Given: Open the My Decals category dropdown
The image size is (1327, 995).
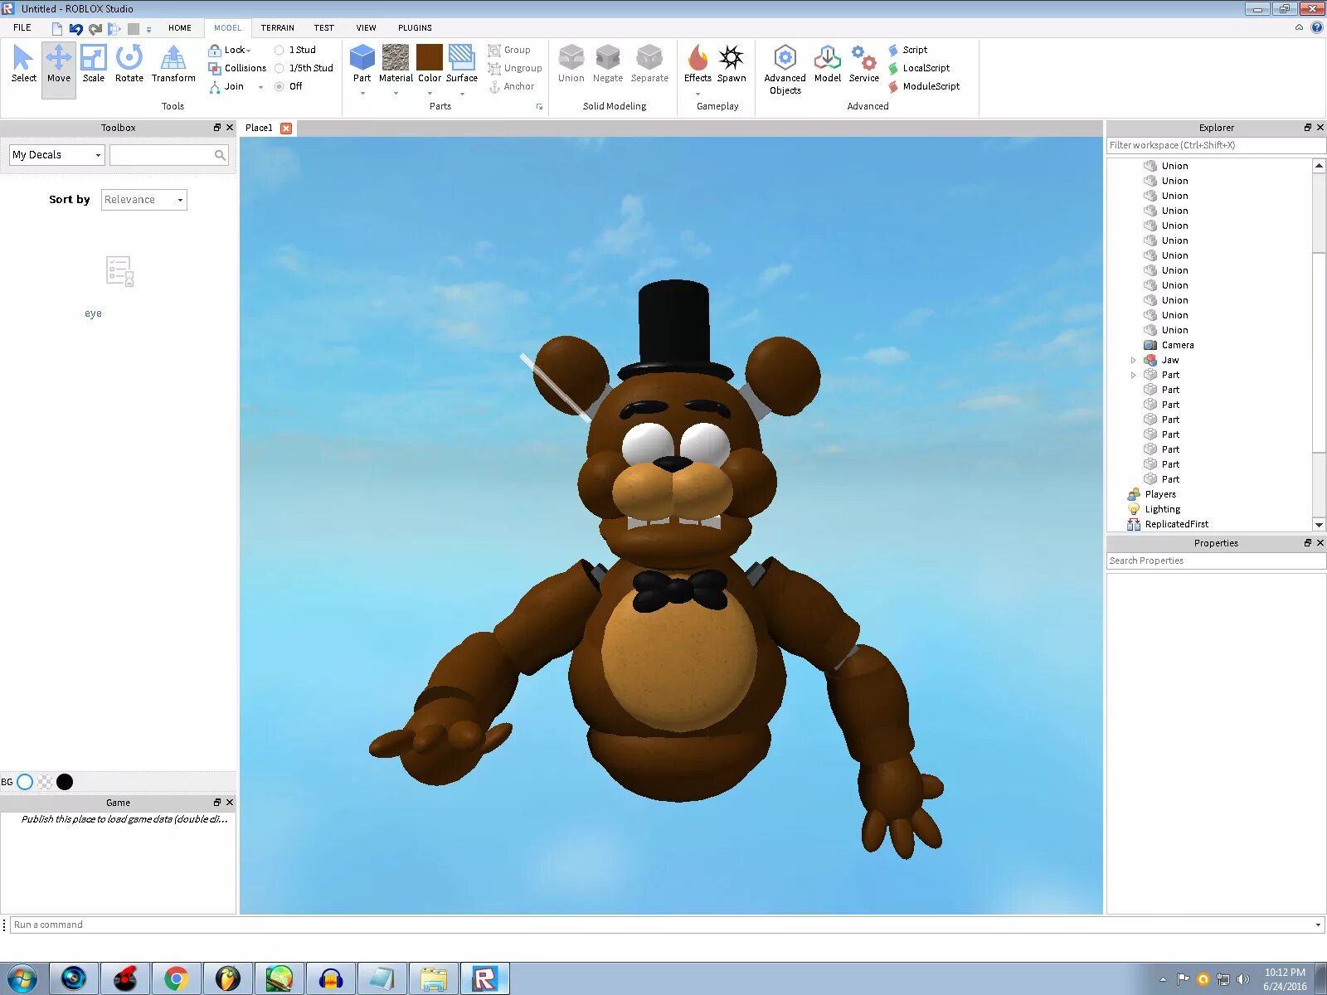Looking at the screenshot, I should click(x=56, y=155).
